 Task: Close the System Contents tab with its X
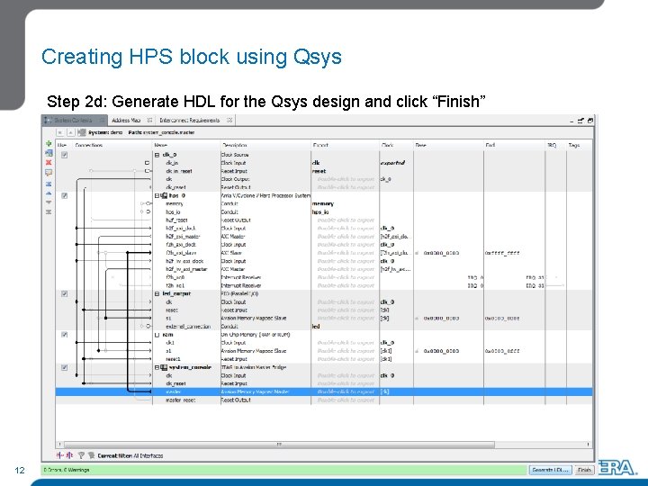click(x=101, y=121)
